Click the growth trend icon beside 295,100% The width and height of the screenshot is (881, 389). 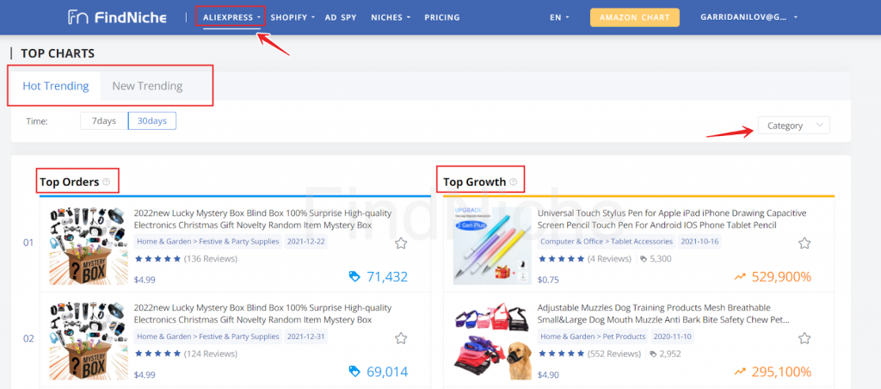[x=740, y=371]
